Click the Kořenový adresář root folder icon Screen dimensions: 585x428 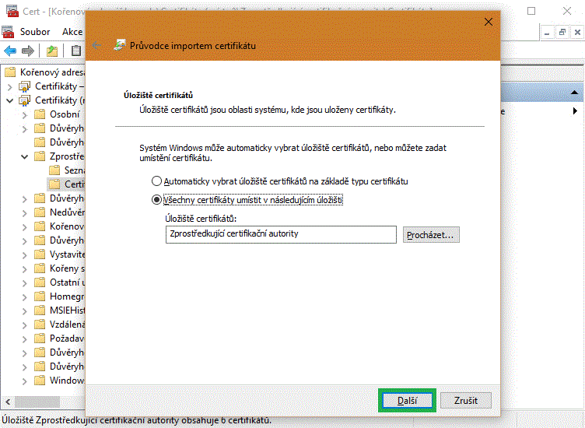pos(10,72)
